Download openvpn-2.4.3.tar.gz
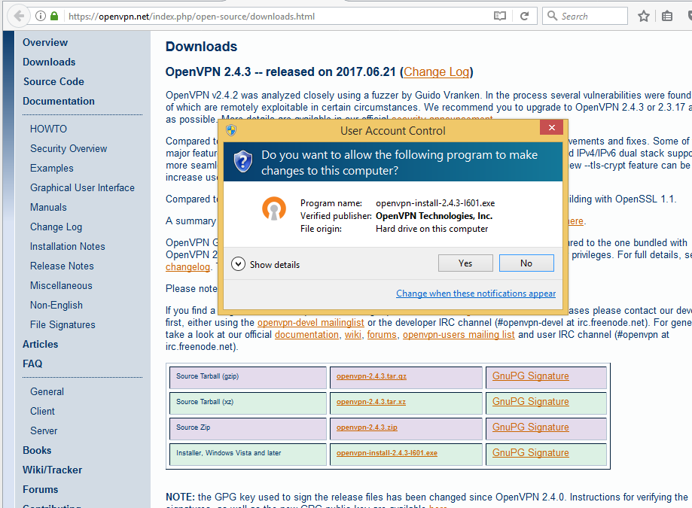 pyautogui.click(x=371, y=376)
